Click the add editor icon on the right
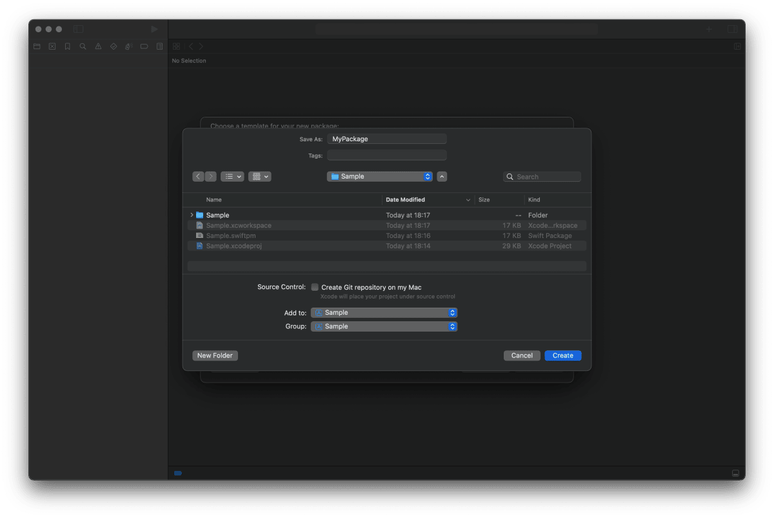Viewport: 774px width, 518px height. [x=737, y=46]
